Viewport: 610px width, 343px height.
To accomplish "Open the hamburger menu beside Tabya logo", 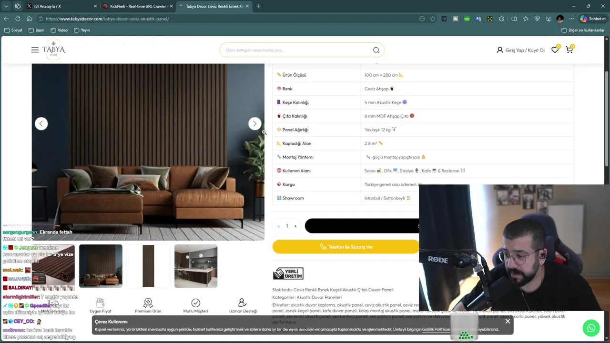I will [x=35, y=50].
